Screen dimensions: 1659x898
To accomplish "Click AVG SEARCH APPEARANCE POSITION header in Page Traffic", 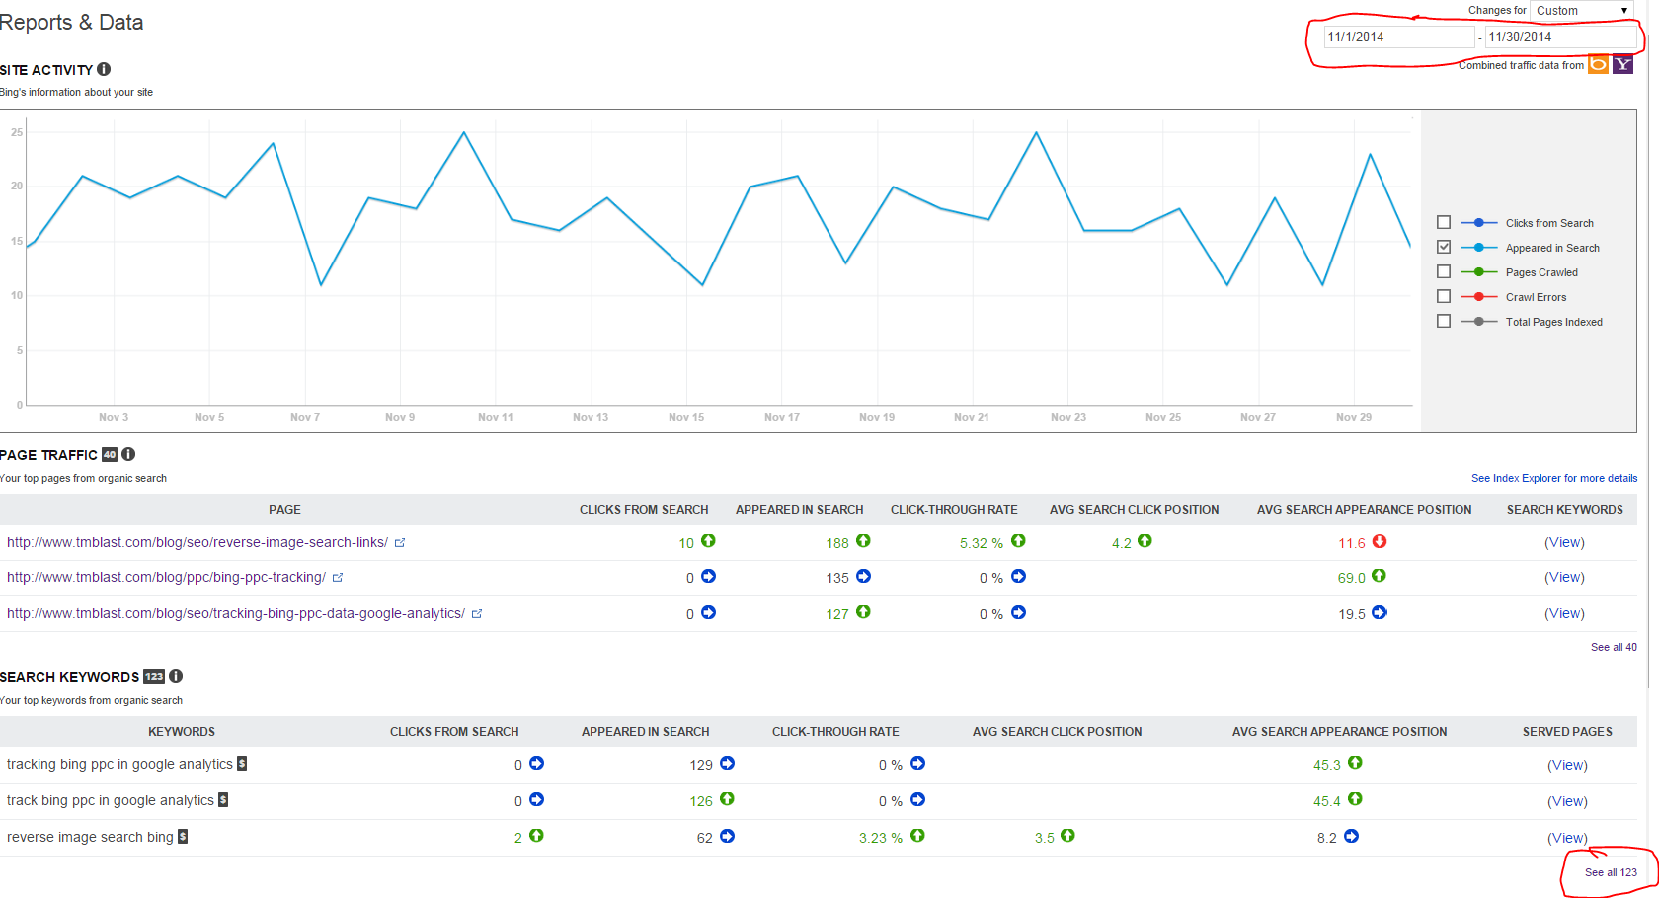I will click(x=1364, y=510).
